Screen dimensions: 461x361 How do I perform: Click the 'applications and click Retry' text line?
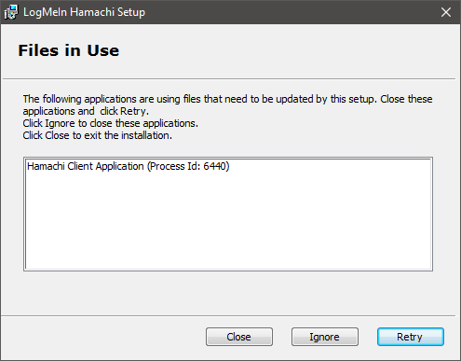(x=86, y=111)
